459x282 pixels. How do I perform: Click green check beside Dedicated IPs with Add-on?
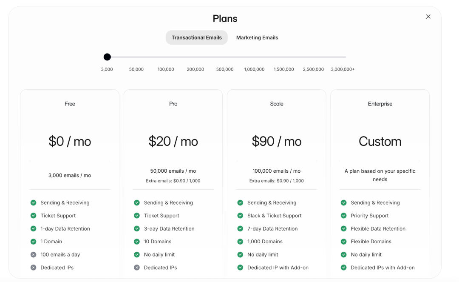(344, 268)
